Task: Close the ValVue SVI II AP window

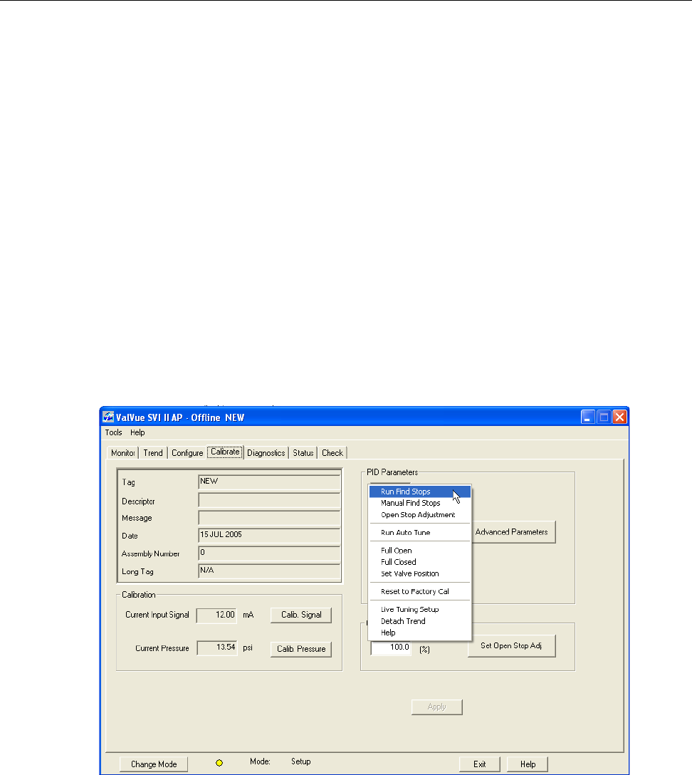Action: coord(620,417)
